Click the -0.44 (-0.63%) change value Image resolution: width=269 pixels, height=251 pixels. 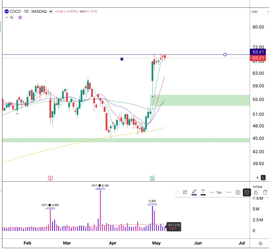(x=66, y=11)
